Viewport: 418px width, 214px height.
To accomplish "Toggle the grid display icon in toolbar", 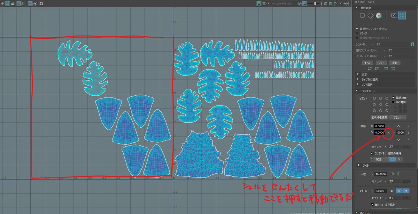I will (x=30, y=3).
